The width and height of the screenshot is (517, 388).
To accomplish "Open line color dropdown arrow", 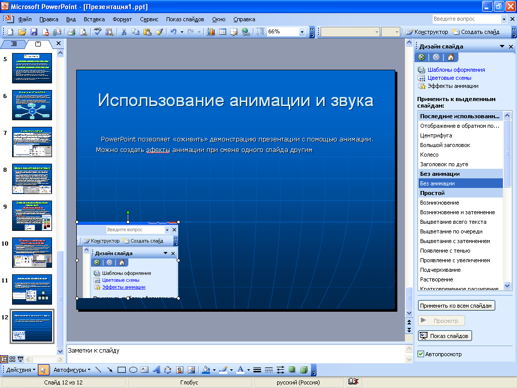I will pos(231,370).
